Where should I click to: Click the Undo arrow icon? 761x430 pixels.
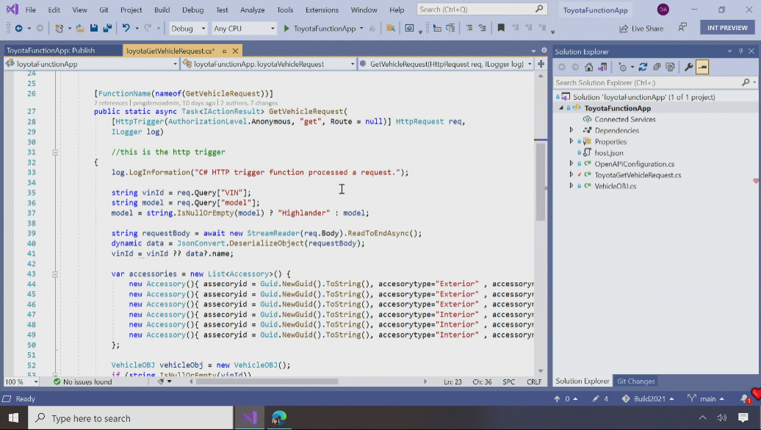126,28
